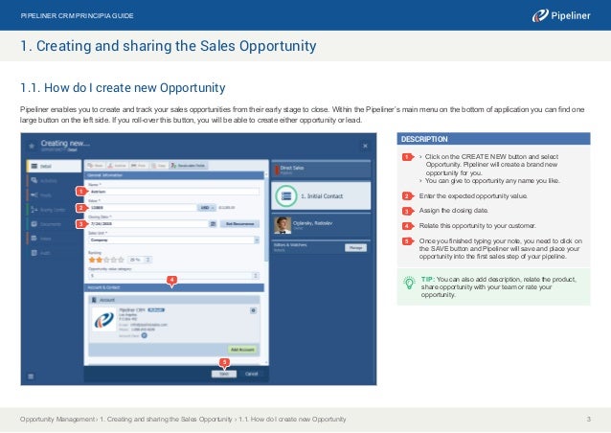Viewport: 611px width, 433px height.
Task: Click the Opportunity value category field
Action: 170,276
